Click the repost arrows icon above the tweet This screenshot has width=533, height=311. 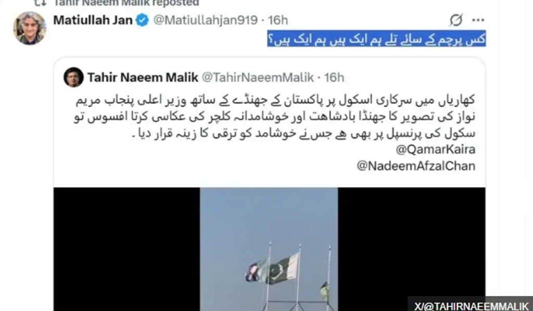(x=41, y=3)
